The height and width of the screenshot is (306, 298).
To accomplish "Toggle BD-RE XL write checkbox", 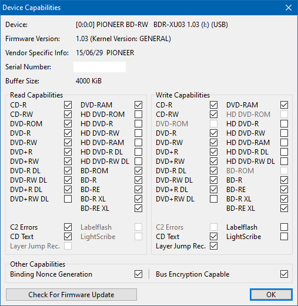I will 284,209.
